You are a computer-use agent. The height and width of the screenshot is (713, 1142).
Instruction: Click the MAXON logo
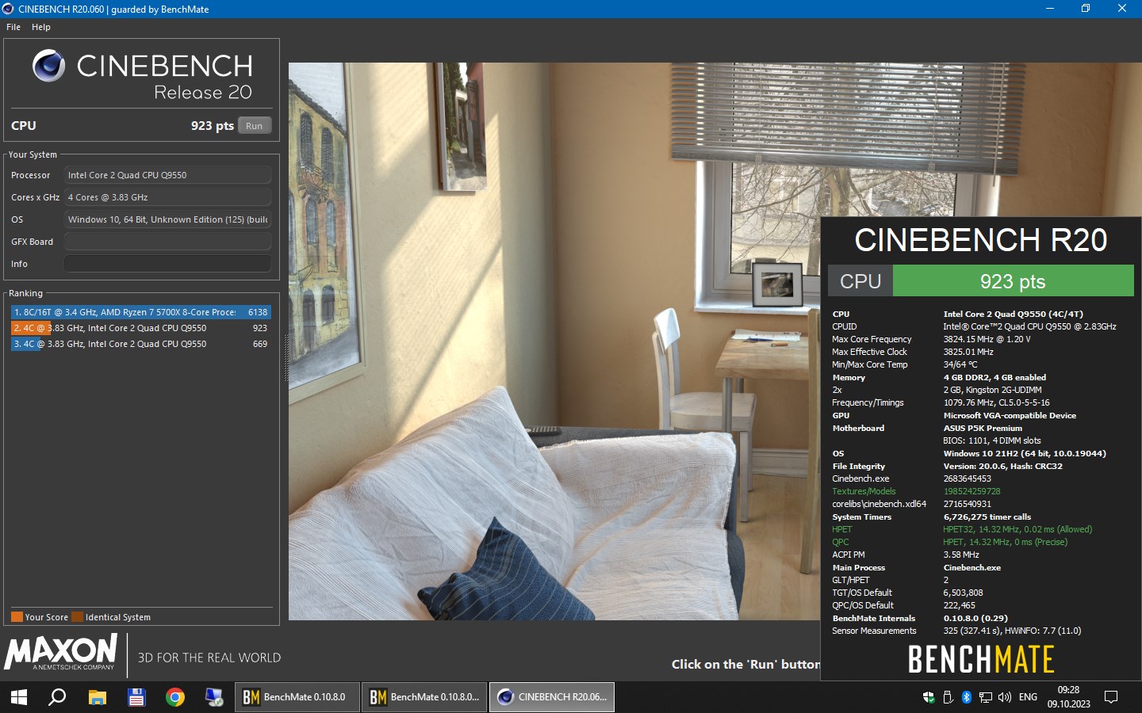pos(61,654)
